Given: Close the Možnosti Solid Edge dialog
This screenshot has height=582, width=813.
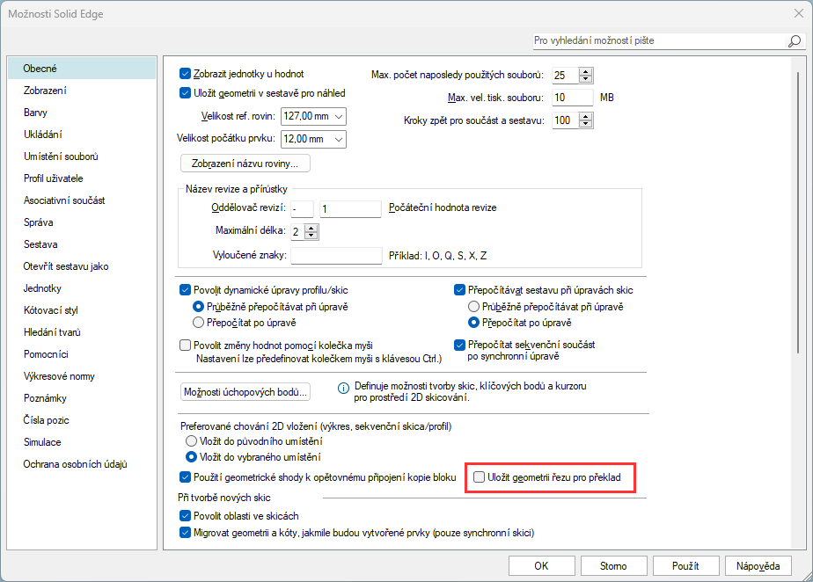Looking at the screenshot, I should 796,12.
